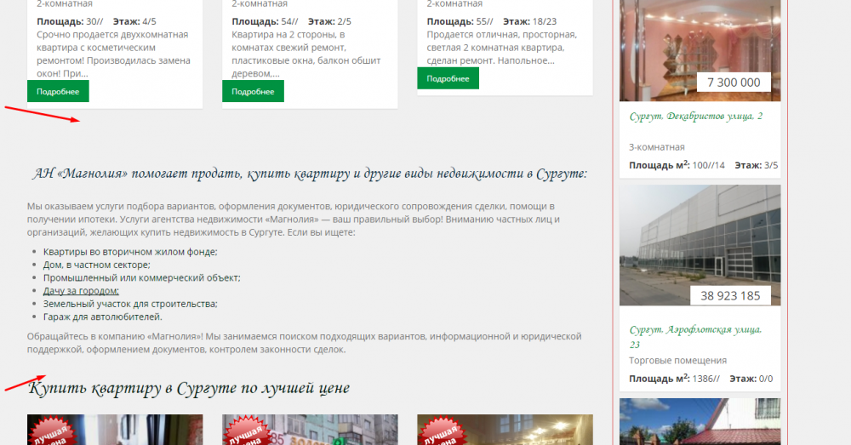This screenshot has width=851, height=445.
Task: Click list item Земельный участок для строительства
Action: point(130,304)
